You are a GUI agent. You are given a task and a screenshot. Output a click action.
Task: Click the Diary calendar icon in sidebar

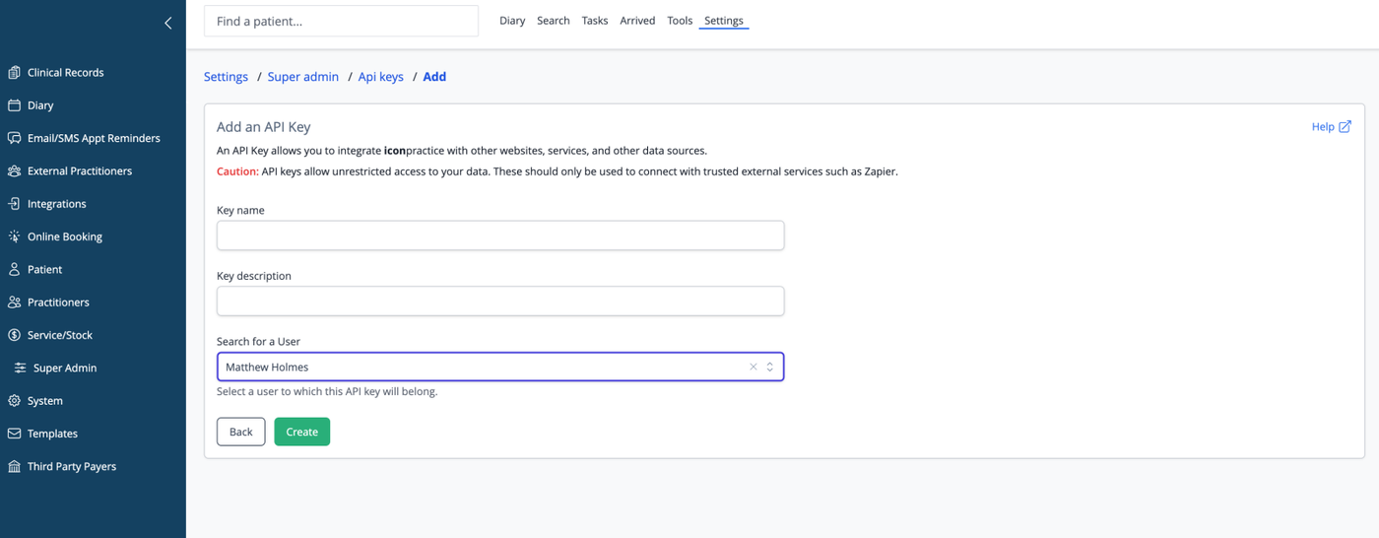tap(14, 104)
